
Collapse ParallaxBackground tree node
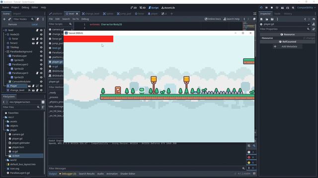[x=5, y=51]
